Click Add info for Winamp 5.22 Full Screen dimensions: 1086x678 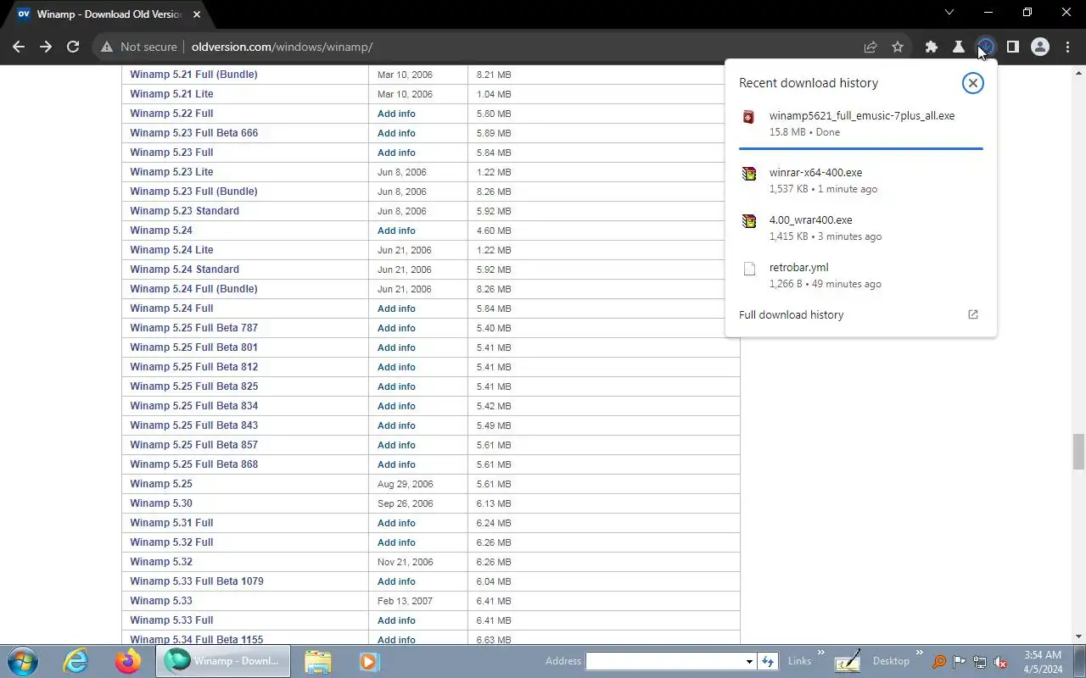coord(396,114)
